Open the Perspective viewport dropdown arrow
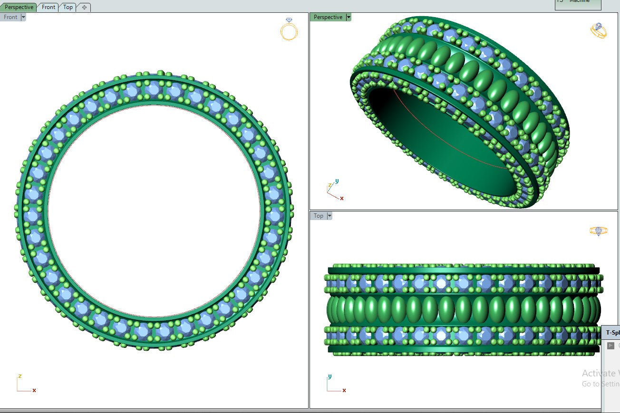This screenshot has height=413, width=620. click(348, 17)
